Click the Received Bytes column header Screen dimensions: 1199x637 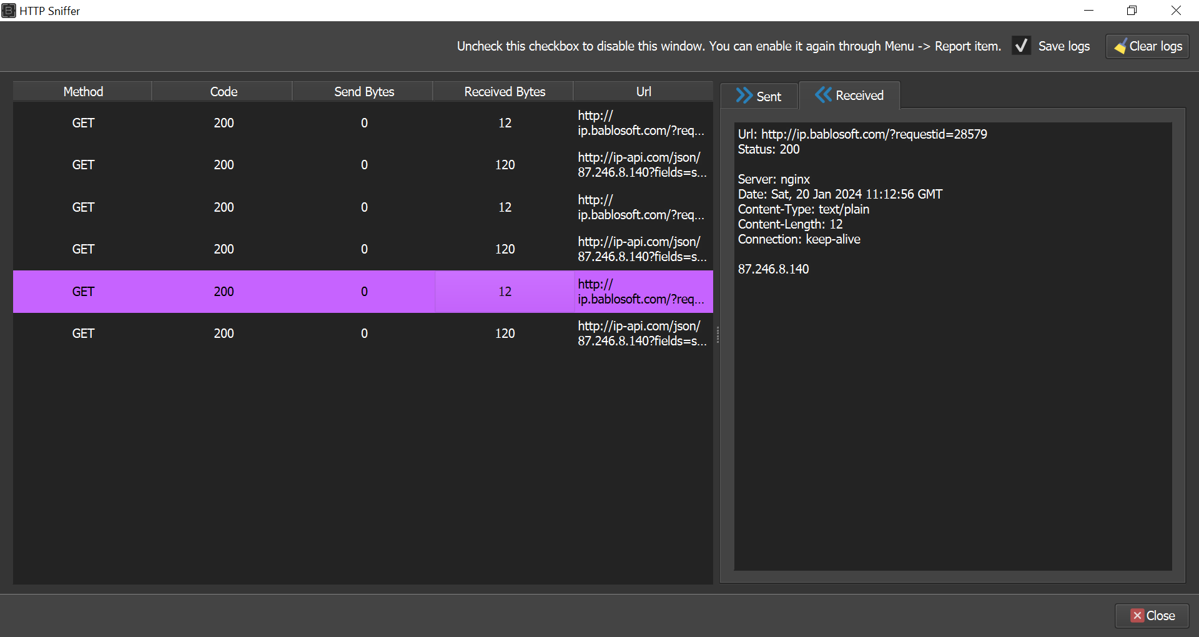click(504, 92)
